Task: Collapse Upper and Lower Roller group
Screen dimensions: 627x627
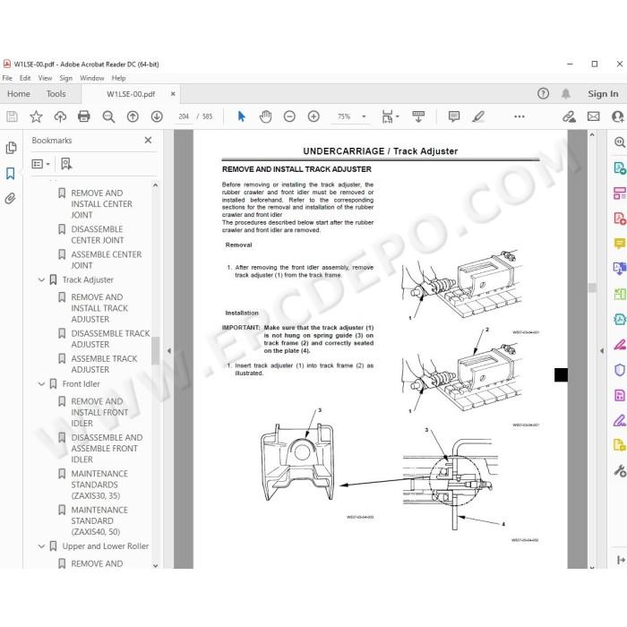Action: tap(41, 546)
